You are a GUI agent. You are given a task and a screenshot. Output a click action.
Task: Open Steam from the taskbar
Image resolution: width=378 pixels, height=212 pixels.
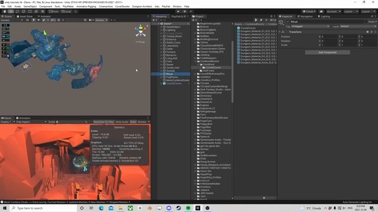coord(178,208)
